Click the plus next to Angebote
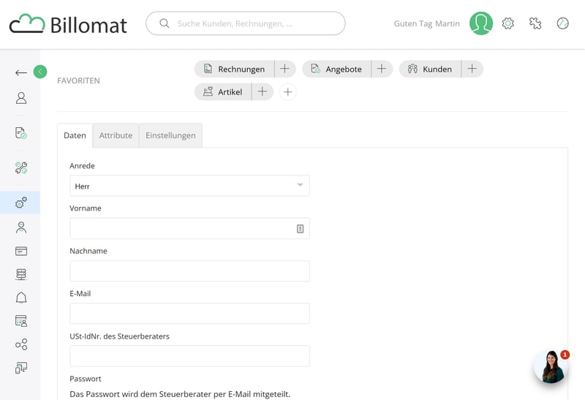 click(381, 69)
